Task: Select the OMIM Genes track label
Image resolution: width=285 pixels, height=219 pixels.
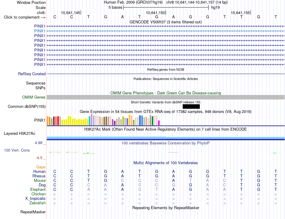Action: 34,97
